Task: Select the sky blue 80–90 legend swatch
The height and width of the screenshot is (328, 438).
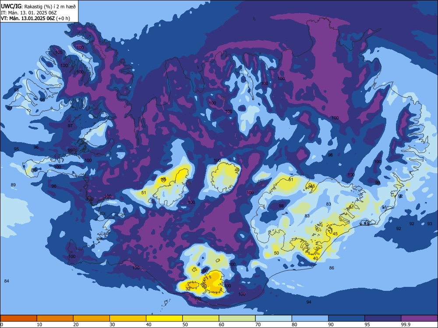Action: tap(310, 318)
